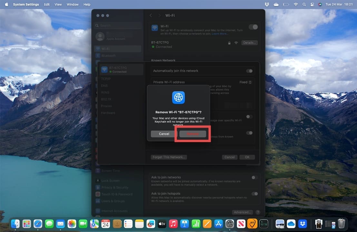Launch Music app from the Dock
Image resolution: width=357 pixels, height=232 pixels.
173,224
